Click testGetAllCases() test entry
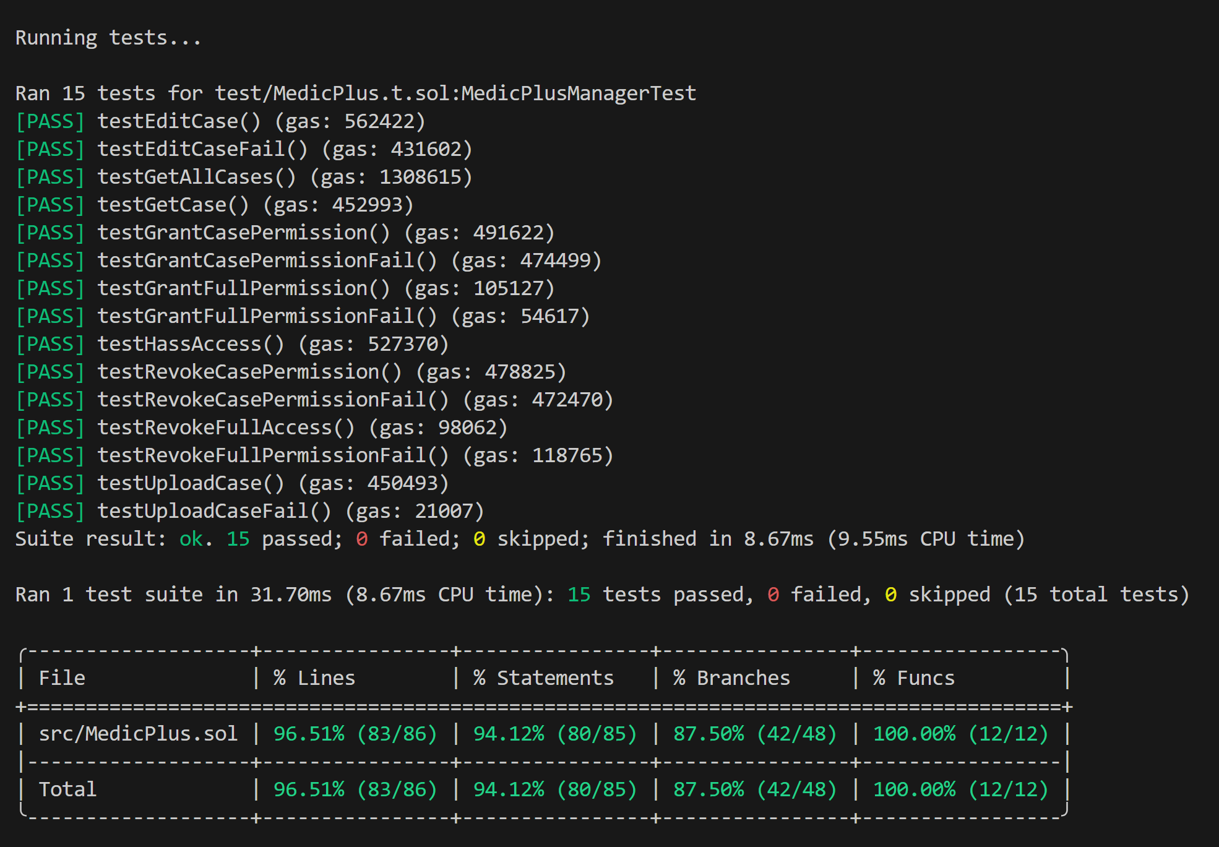This screenshot has width=1219, height=847. pyautogui.click(x=197, y=177)
